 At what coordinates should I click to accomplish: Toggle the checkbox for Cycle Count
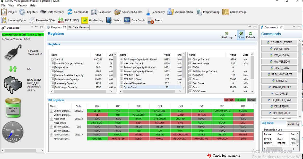121,87
